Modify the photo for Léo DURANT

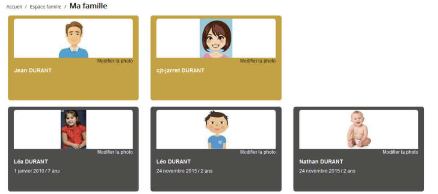click(258, 152)
